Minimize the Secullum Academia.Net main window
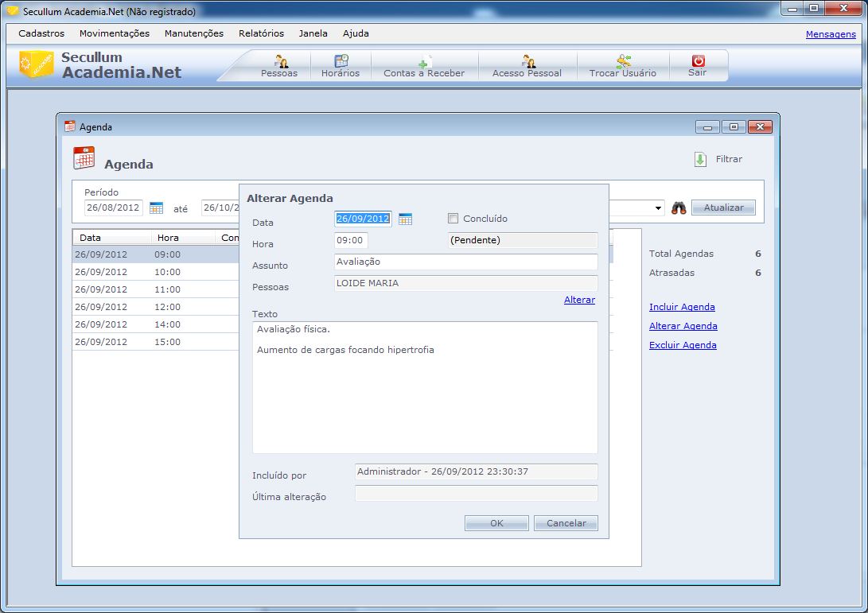The height and width of the screenshot is (613, 868). click(x=792, y=8)
